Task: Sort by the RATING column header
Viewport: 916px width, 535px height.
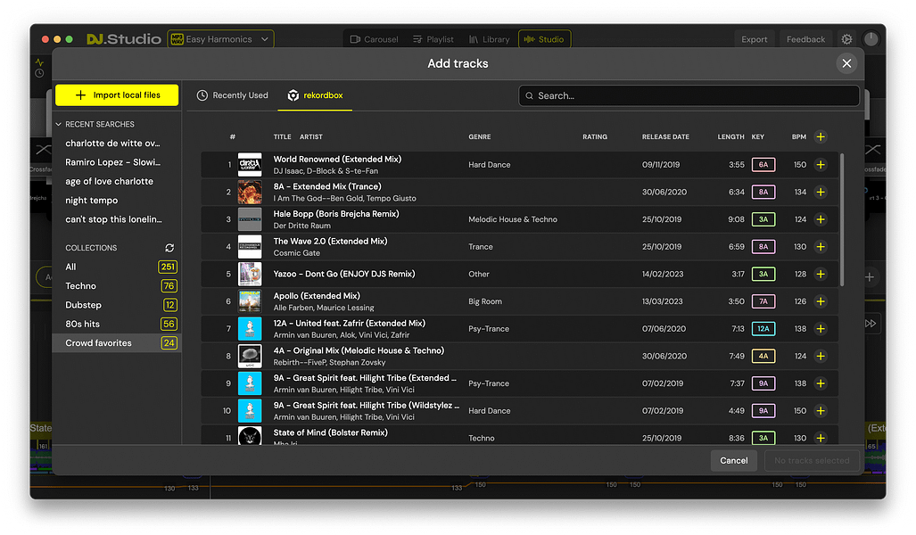Action: click(x=595, y=136)
